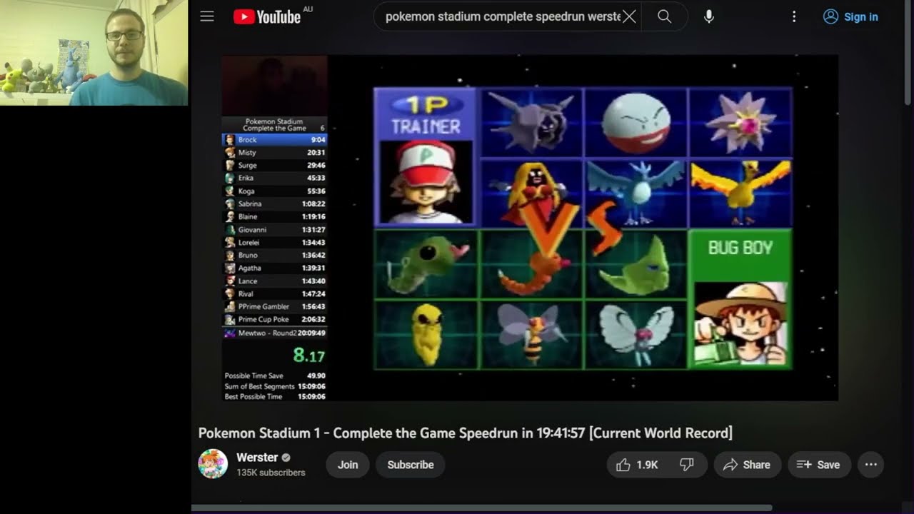Screen dimensions: 914x514
Task: Click the Rival split row
Action: pos(275,294)
